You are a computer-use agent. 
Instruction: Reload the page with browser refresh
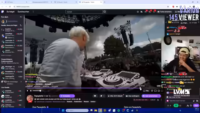10,7
